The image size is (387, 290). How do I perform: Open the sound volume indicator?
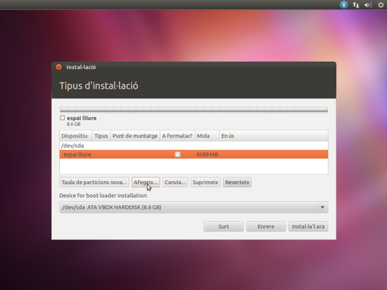tap(368, 5)
